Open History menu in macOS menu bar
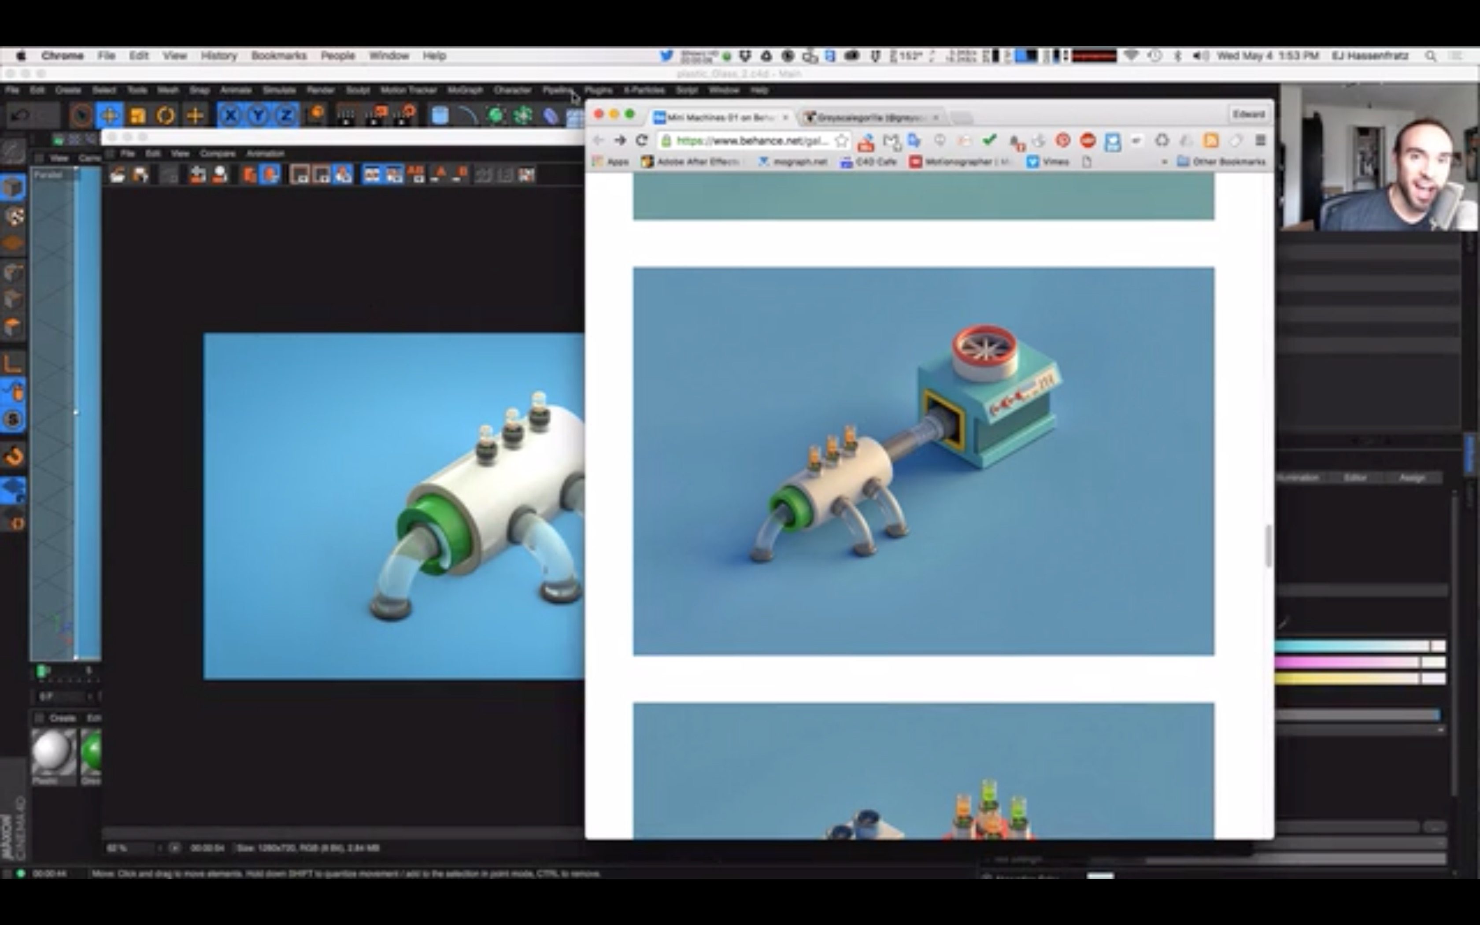 click(x=218, y=55)
